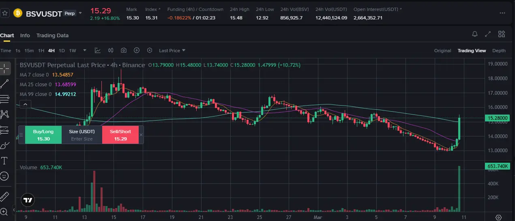Open the emoji sticker tool

[5, 176]
